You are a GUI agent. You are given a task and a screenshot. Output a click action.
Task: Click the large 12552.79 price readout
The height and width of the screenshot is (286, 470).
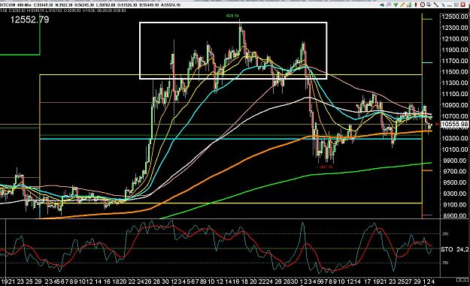pyautogui.click(x=29, y=20)
